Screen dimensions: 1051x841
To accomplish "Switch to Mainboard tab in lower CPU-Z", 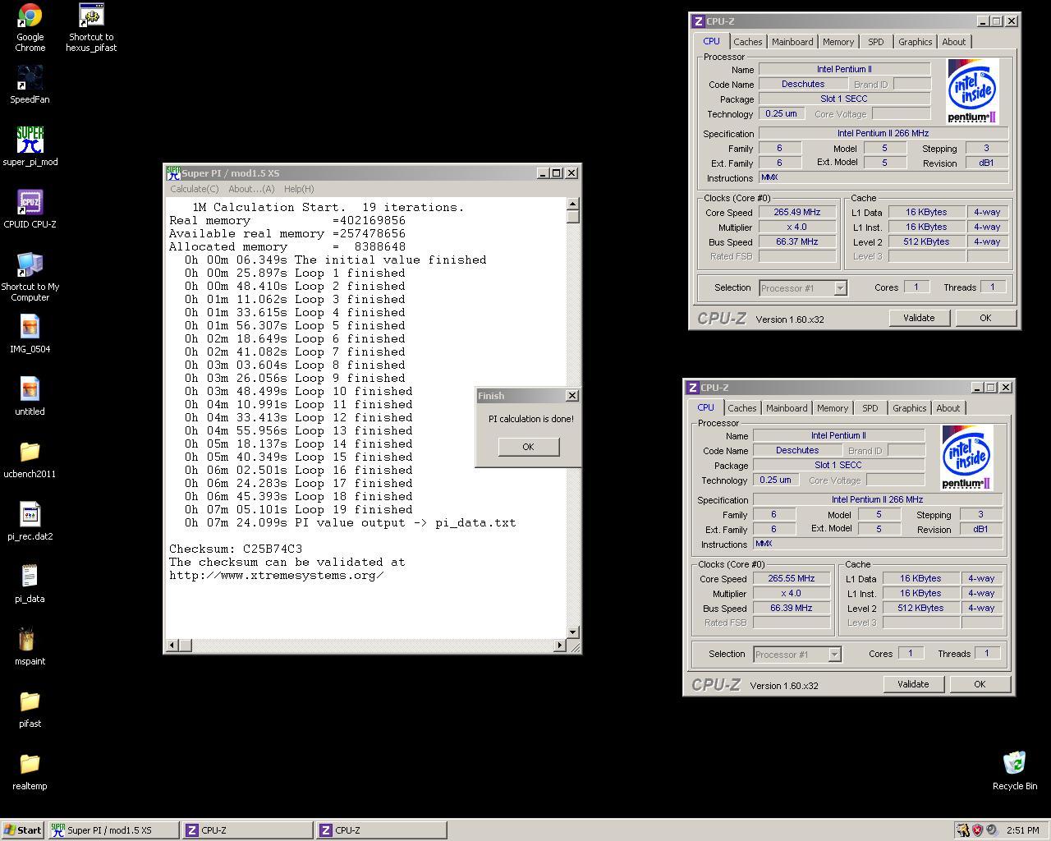I will (787, 408).
